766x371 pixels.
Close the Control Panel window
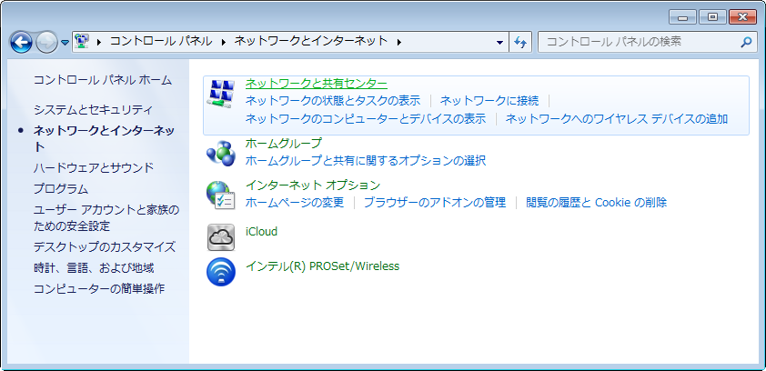742,17
